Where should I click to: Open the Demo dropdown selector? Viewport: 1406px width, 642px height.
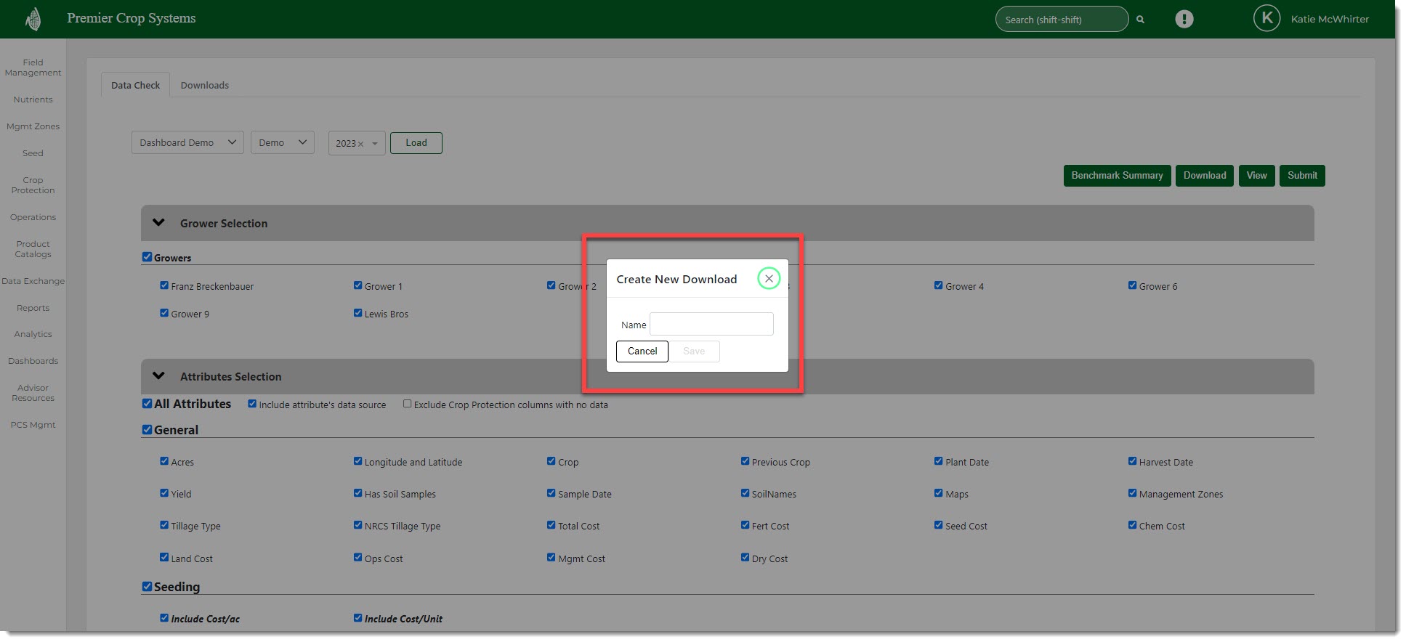[282, 143]
